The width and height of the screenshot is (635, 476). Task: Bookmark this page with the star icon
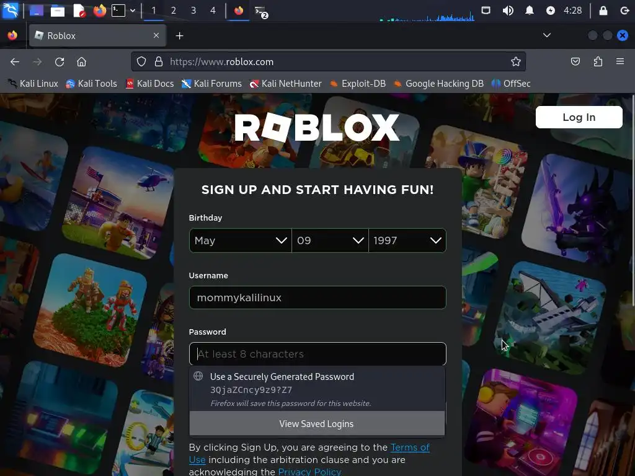click(x=515, y=61)
